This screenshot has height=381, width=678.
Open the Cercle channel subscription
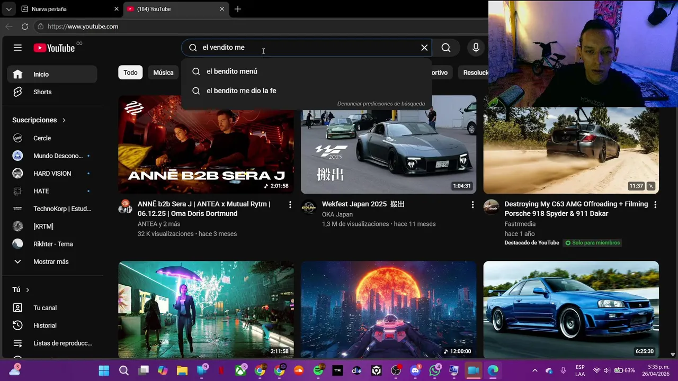[x=52, y=138]
